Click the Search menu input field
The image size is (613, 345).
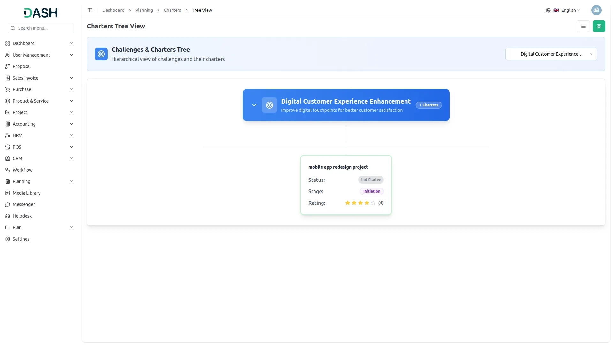pos(41,28)
